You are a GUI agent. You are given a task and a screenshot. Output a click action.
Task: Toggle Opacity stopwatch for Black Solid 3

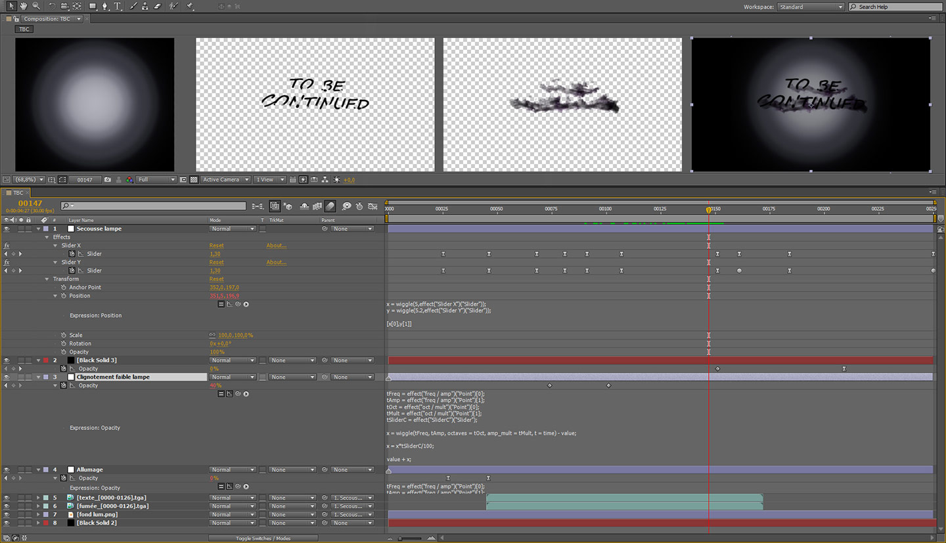[64, 368]
